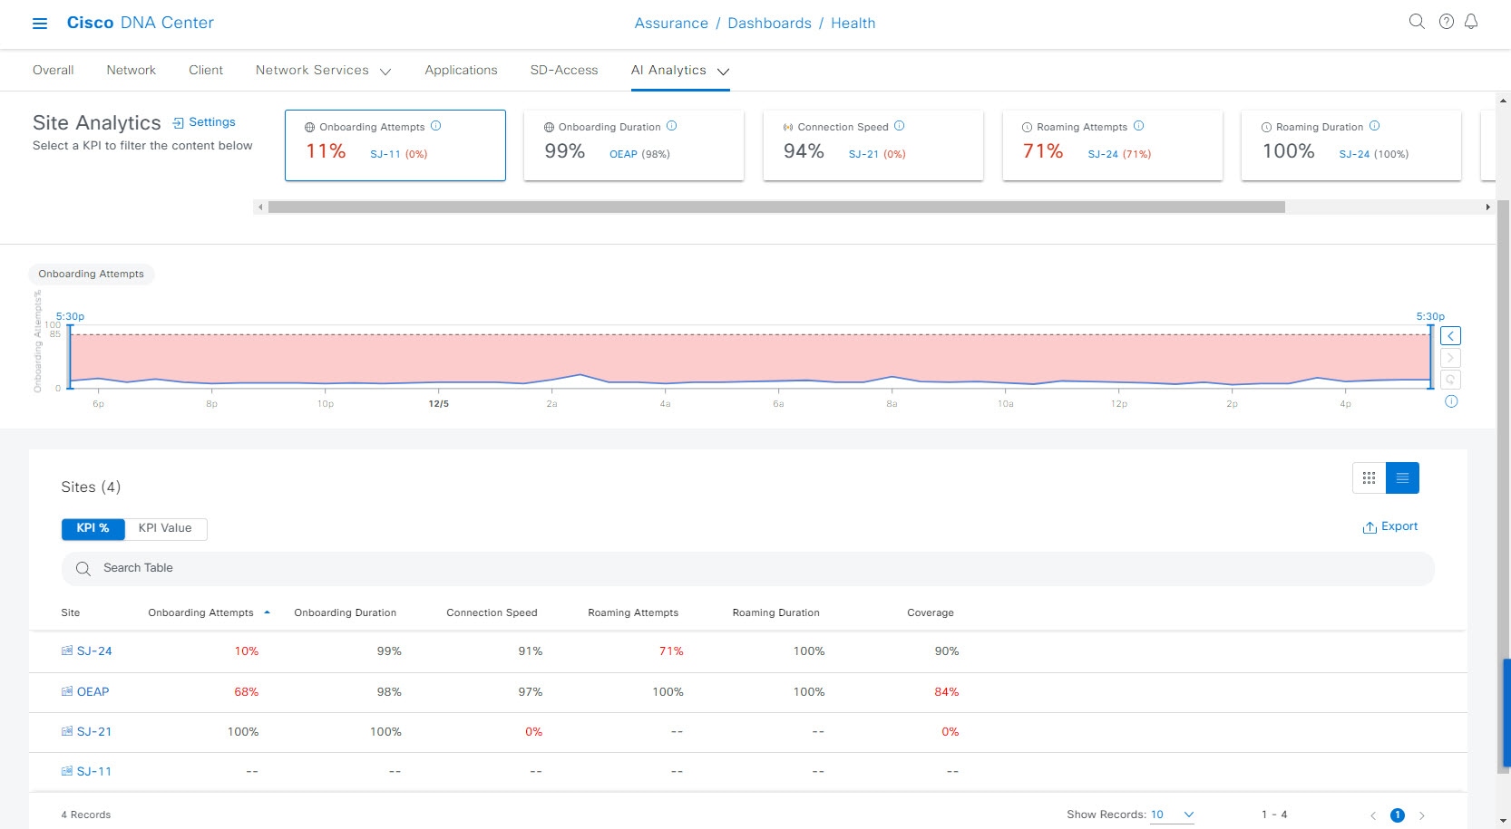This screenshot has height=829, width=1511.
Task: Open the Show Records dropdown
Action: pyautogui.click(x=1173, y=815)
